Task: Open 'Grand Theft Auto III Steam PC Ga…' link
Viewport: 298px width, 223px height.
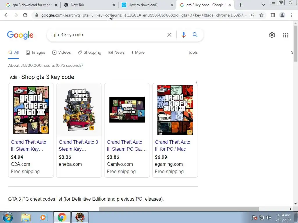Action: [126, 146]
